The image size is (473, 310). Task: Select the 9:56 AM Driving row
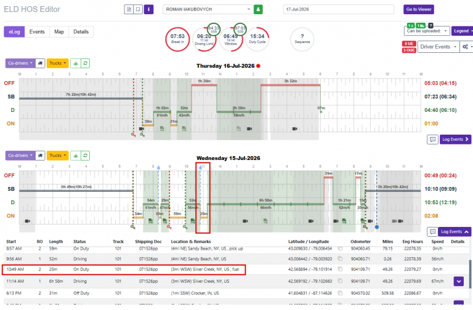(x=236, y=259)
